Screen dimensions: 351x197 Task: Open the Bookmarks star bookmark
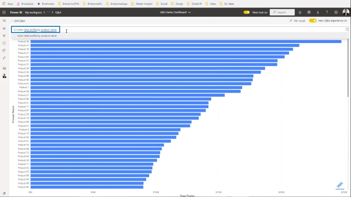pos(46,4)
